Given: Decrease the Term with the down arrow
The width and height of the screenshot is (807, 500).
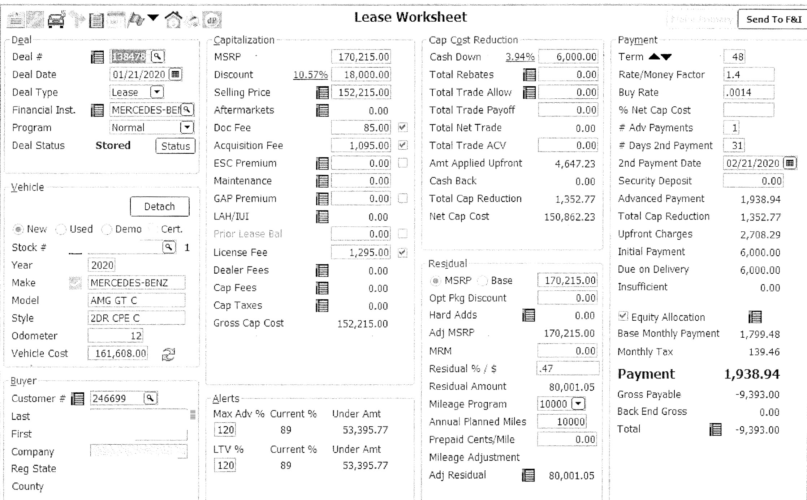Looking at the screenshot, I should click(666, 57).
